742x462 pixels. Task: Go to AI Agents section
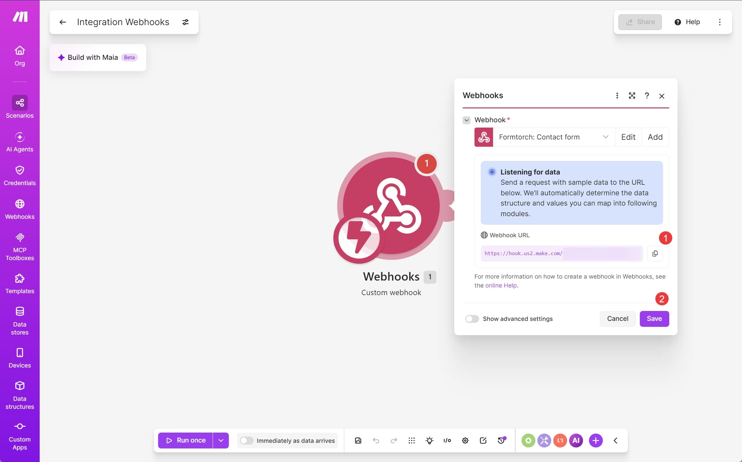[20, 142]
